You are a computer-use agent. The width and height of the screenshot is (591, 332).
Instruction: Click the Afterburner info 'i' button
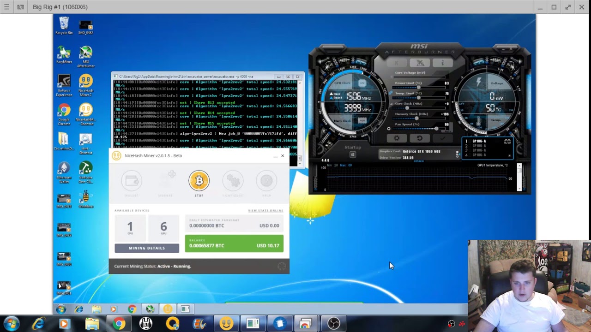442,63
